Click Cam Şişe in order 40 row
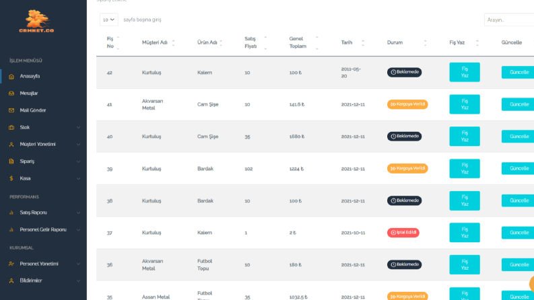Image resolution: width=534 pixels, height=300 pixels. click(x=208, y=137)
